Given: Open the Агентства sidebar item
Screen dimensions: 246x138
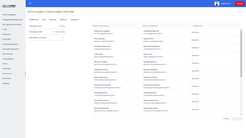Looking at the screenshot, I should (x=6, y=68).
